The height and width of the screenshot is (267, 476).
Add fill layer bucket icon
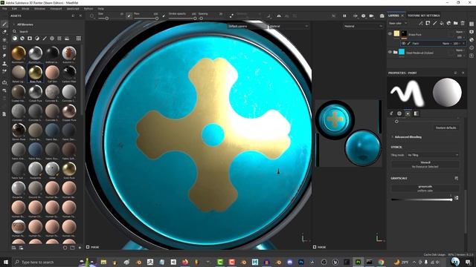[442, 23]
